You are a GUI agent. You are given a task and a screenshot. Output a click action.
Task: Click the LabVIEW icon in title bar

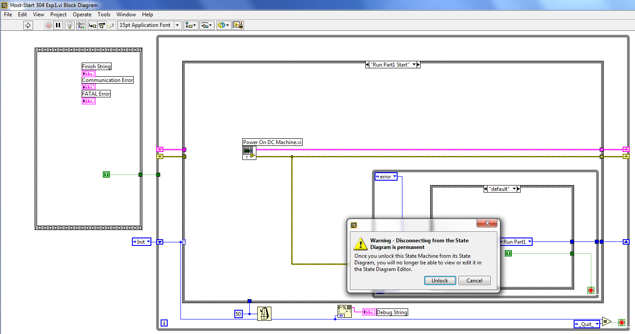(x=5, y=5)
